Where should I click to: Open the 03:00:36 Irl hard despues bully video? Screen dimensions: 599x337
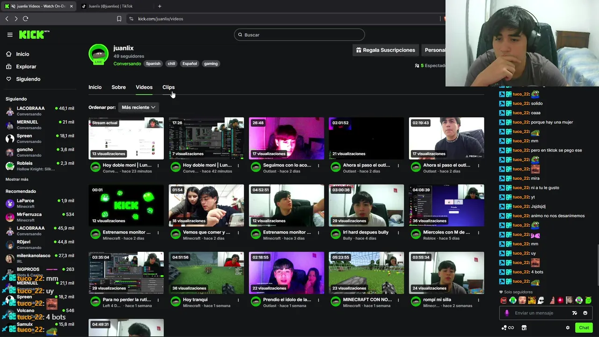pos(366,205)
